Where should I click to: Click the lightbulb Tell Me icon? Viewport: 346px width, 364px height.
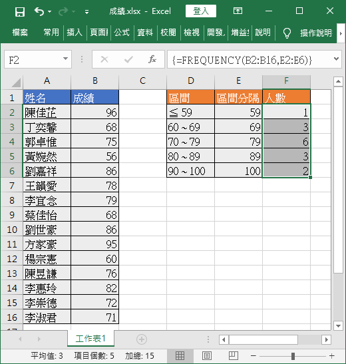tap(287, 33)
